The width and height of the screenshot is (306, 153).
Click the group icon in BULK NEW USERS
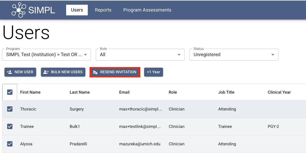(46, 72)
